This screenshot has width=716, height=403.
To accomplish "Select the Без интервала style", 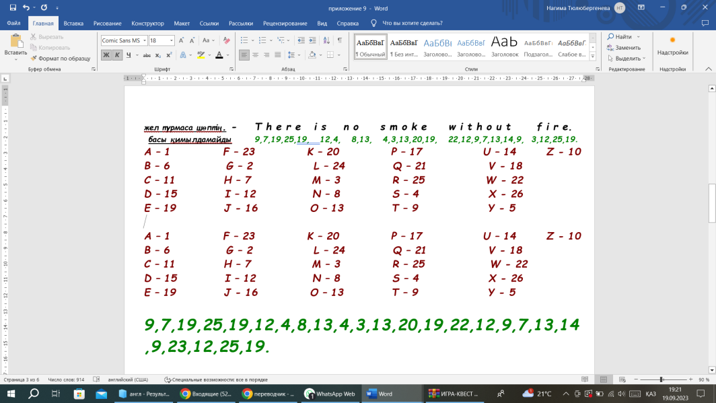I will pos(404,46).
